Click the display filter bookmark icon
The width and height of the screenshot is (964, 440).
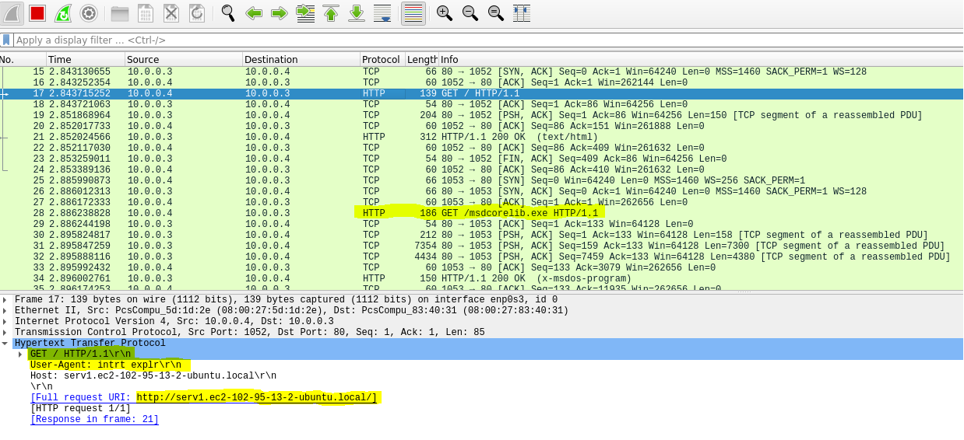click(x=6, y=40)
